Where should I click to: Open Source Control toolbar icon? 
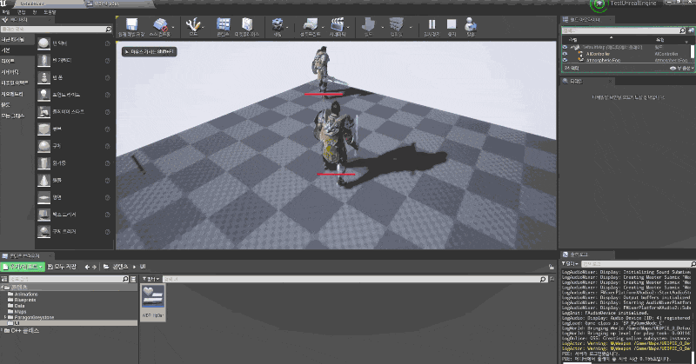click(160, 24)
